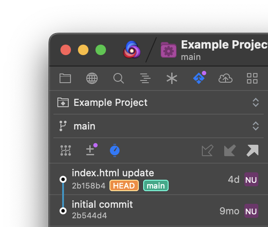Open the Files sidebar folder icon

[x=65, y=78]
